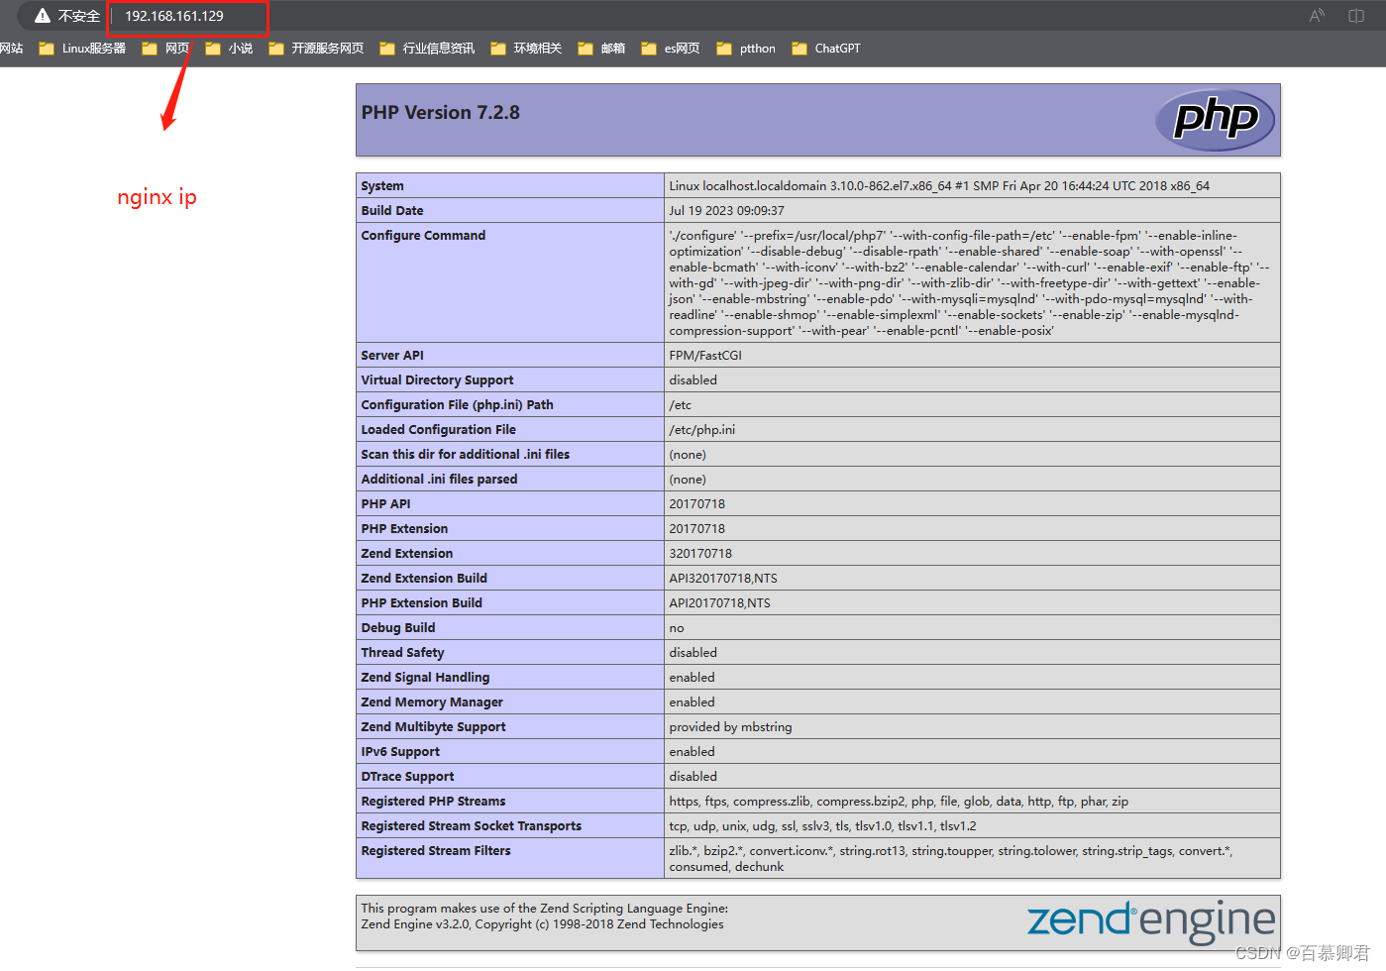Open the ptthon bookmark folder
1386x971 pixels.
pyautogui.click(x=746, y=49)
